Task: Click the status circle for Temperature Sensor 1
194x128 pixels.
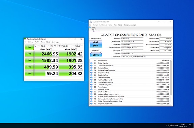Action: [x=91, y=103]
